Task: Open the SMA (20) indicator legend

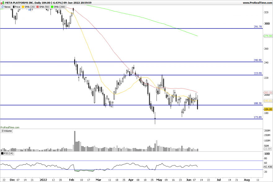Action: coord(28,7)
